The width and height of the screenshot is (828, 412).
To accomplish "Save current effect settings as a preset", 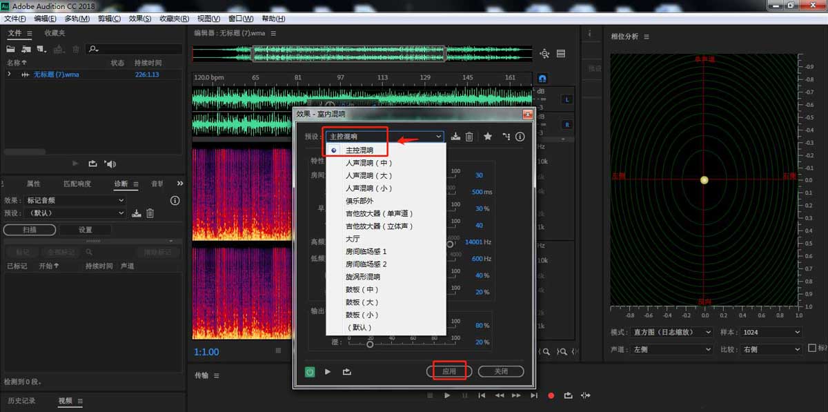I will [455, 137].
